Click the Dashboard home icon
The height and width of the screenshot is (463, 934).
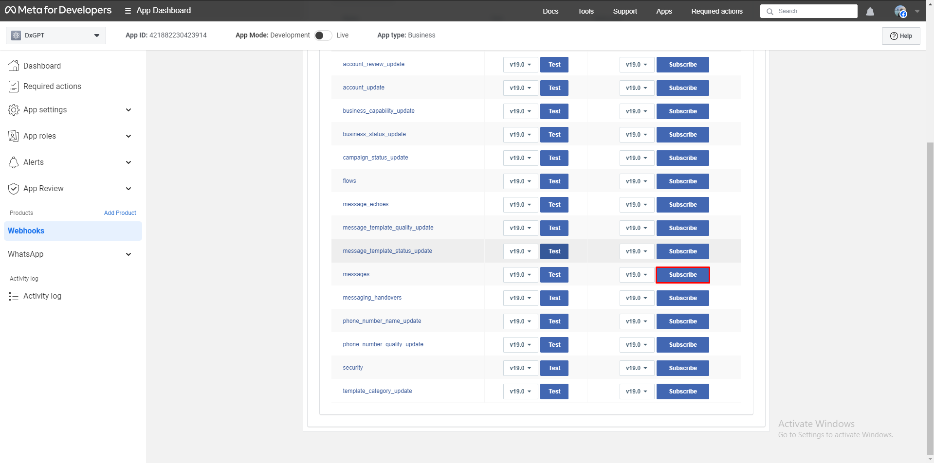coord(14,66)
